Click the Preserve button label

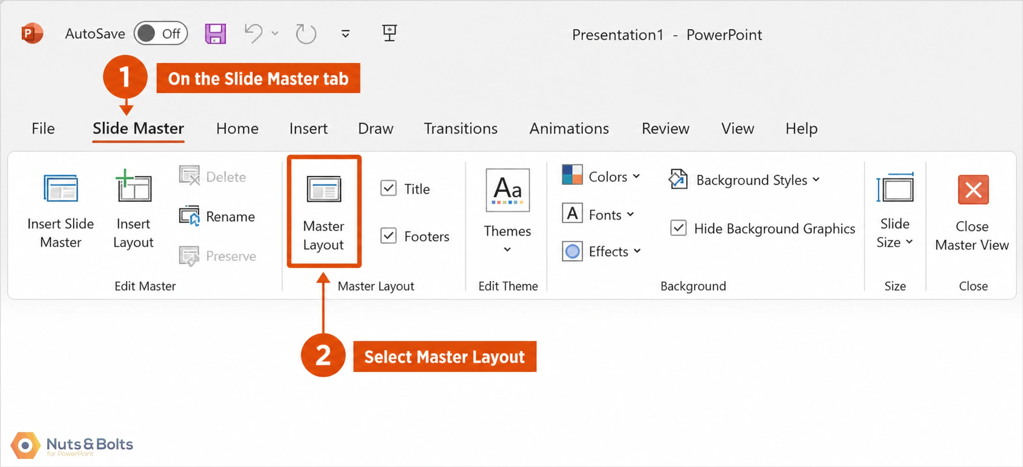[x=231, y=256]
